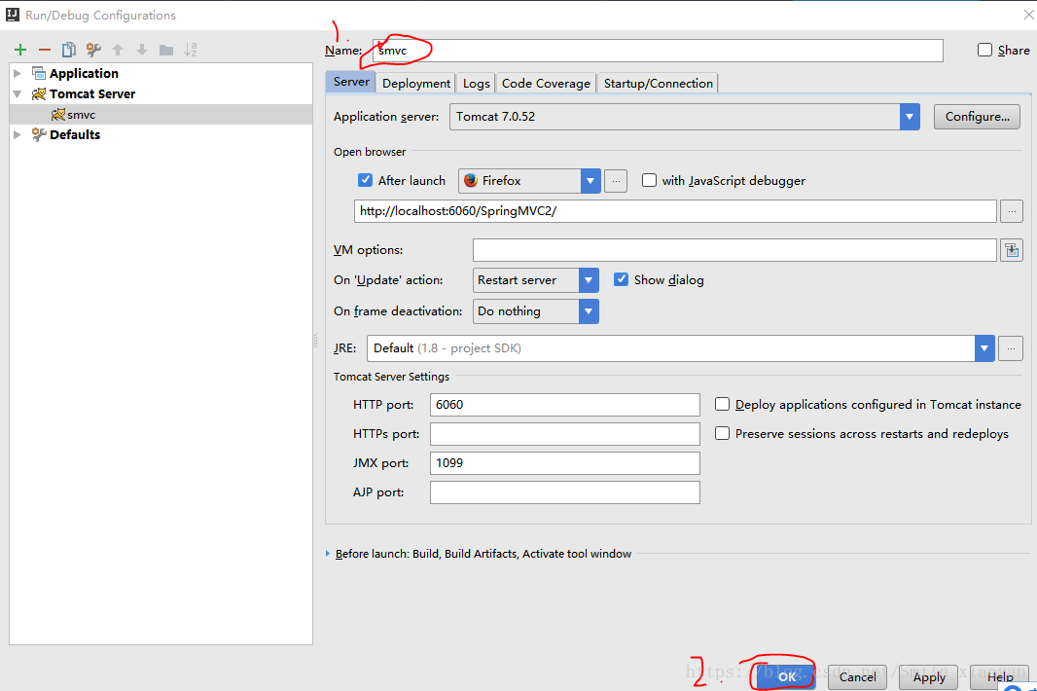Expand the Application tree node
The image size is (1037, 691).
click(x=18, y=73)
